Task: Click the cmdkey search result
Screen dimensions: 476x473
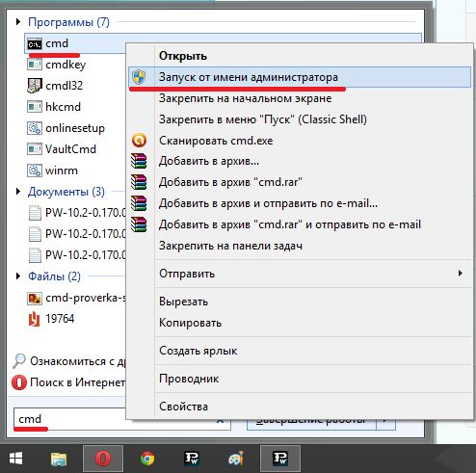Action: 66,65
